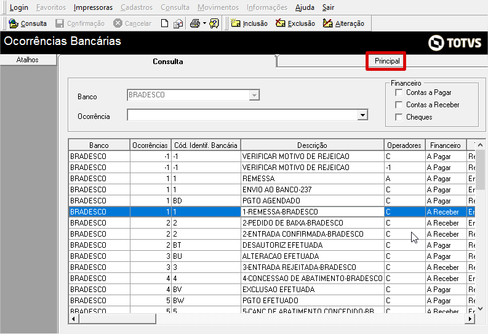Click the Banco column header
Screen dimensions: 488x334
click(99, 145)
